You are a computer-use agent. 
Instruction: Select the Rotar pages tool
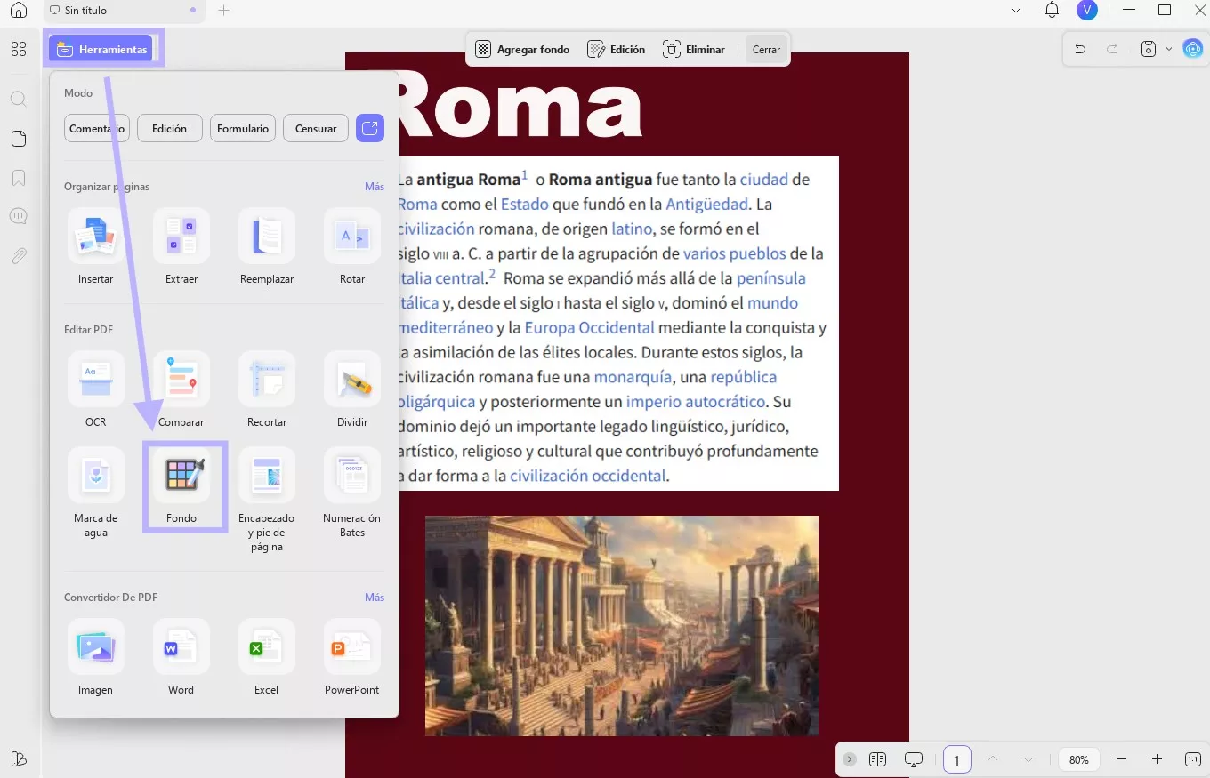pyautogui.click(x=352, y=246)
